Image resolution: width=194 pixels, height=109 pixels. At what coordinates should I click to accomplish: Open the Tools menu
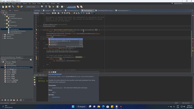tap(48, 4)
